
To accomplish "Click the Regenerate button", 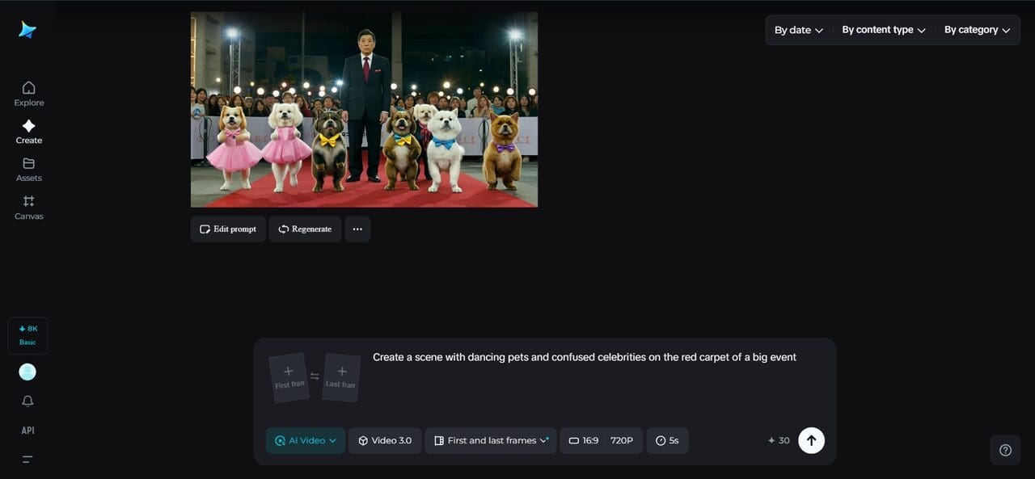I will [x=305, y=229].
